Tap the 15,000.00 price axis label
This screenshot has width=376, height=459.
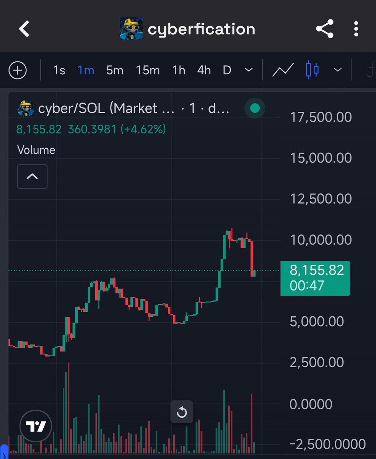[x=321, y=158]
